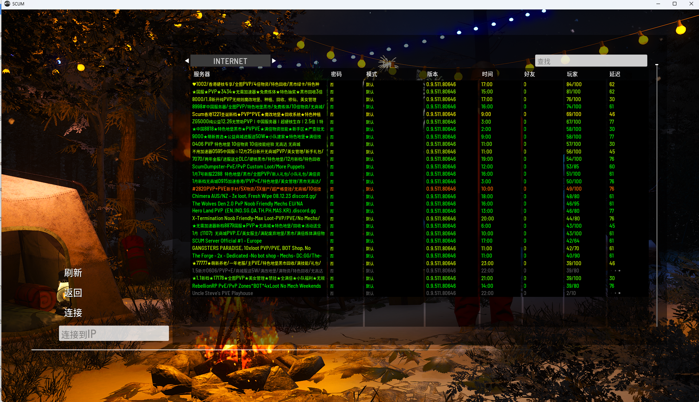Select The Forge - 2x Dedicated server
The height and width of the screenshot is (402, 699).
click(x=419, y=256)
